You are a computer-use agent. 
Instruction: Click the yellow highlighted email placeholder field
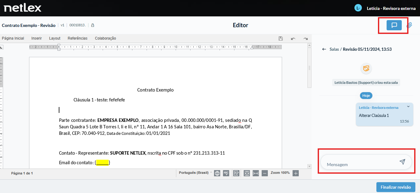tap(102, 162)
